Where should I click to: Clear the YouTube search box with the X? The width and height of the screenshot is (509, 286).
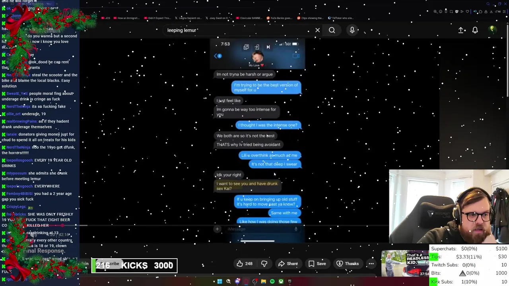(317, 30)
